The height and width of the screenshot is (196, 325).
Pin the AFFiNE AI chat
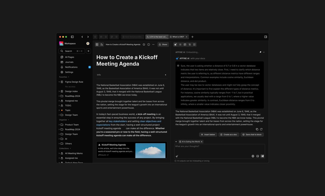pos(260,52)
